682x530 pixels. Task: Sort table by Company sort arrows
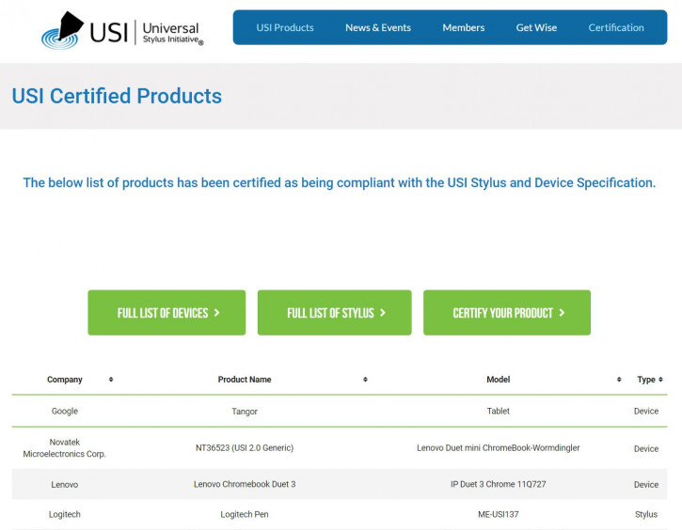point(111,380)
